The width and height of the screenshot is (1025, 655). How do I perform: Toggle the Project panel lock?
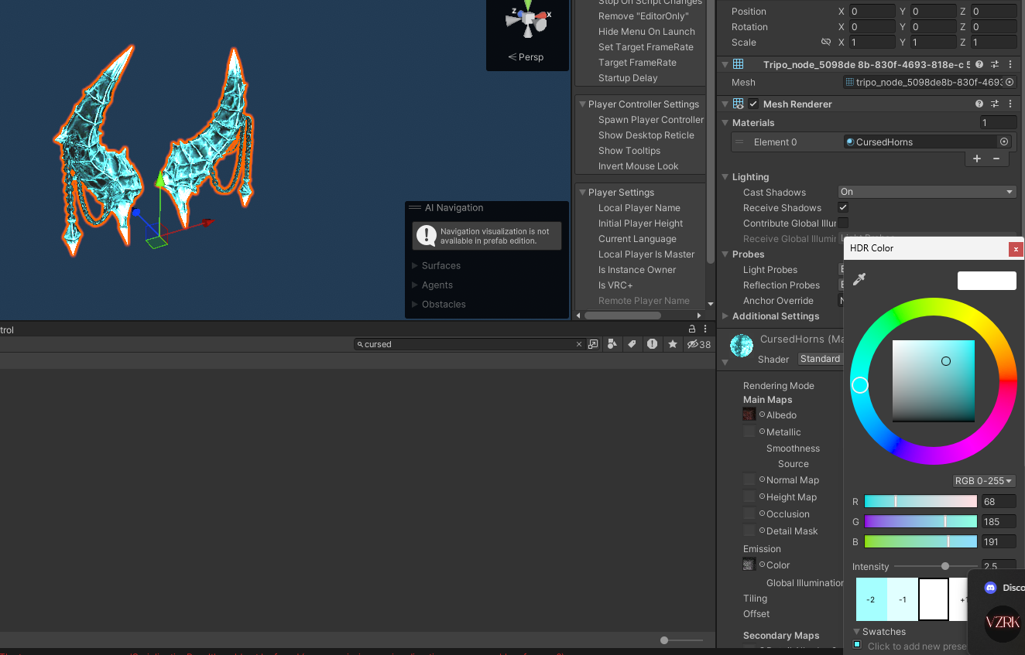[x=692, y=329]
